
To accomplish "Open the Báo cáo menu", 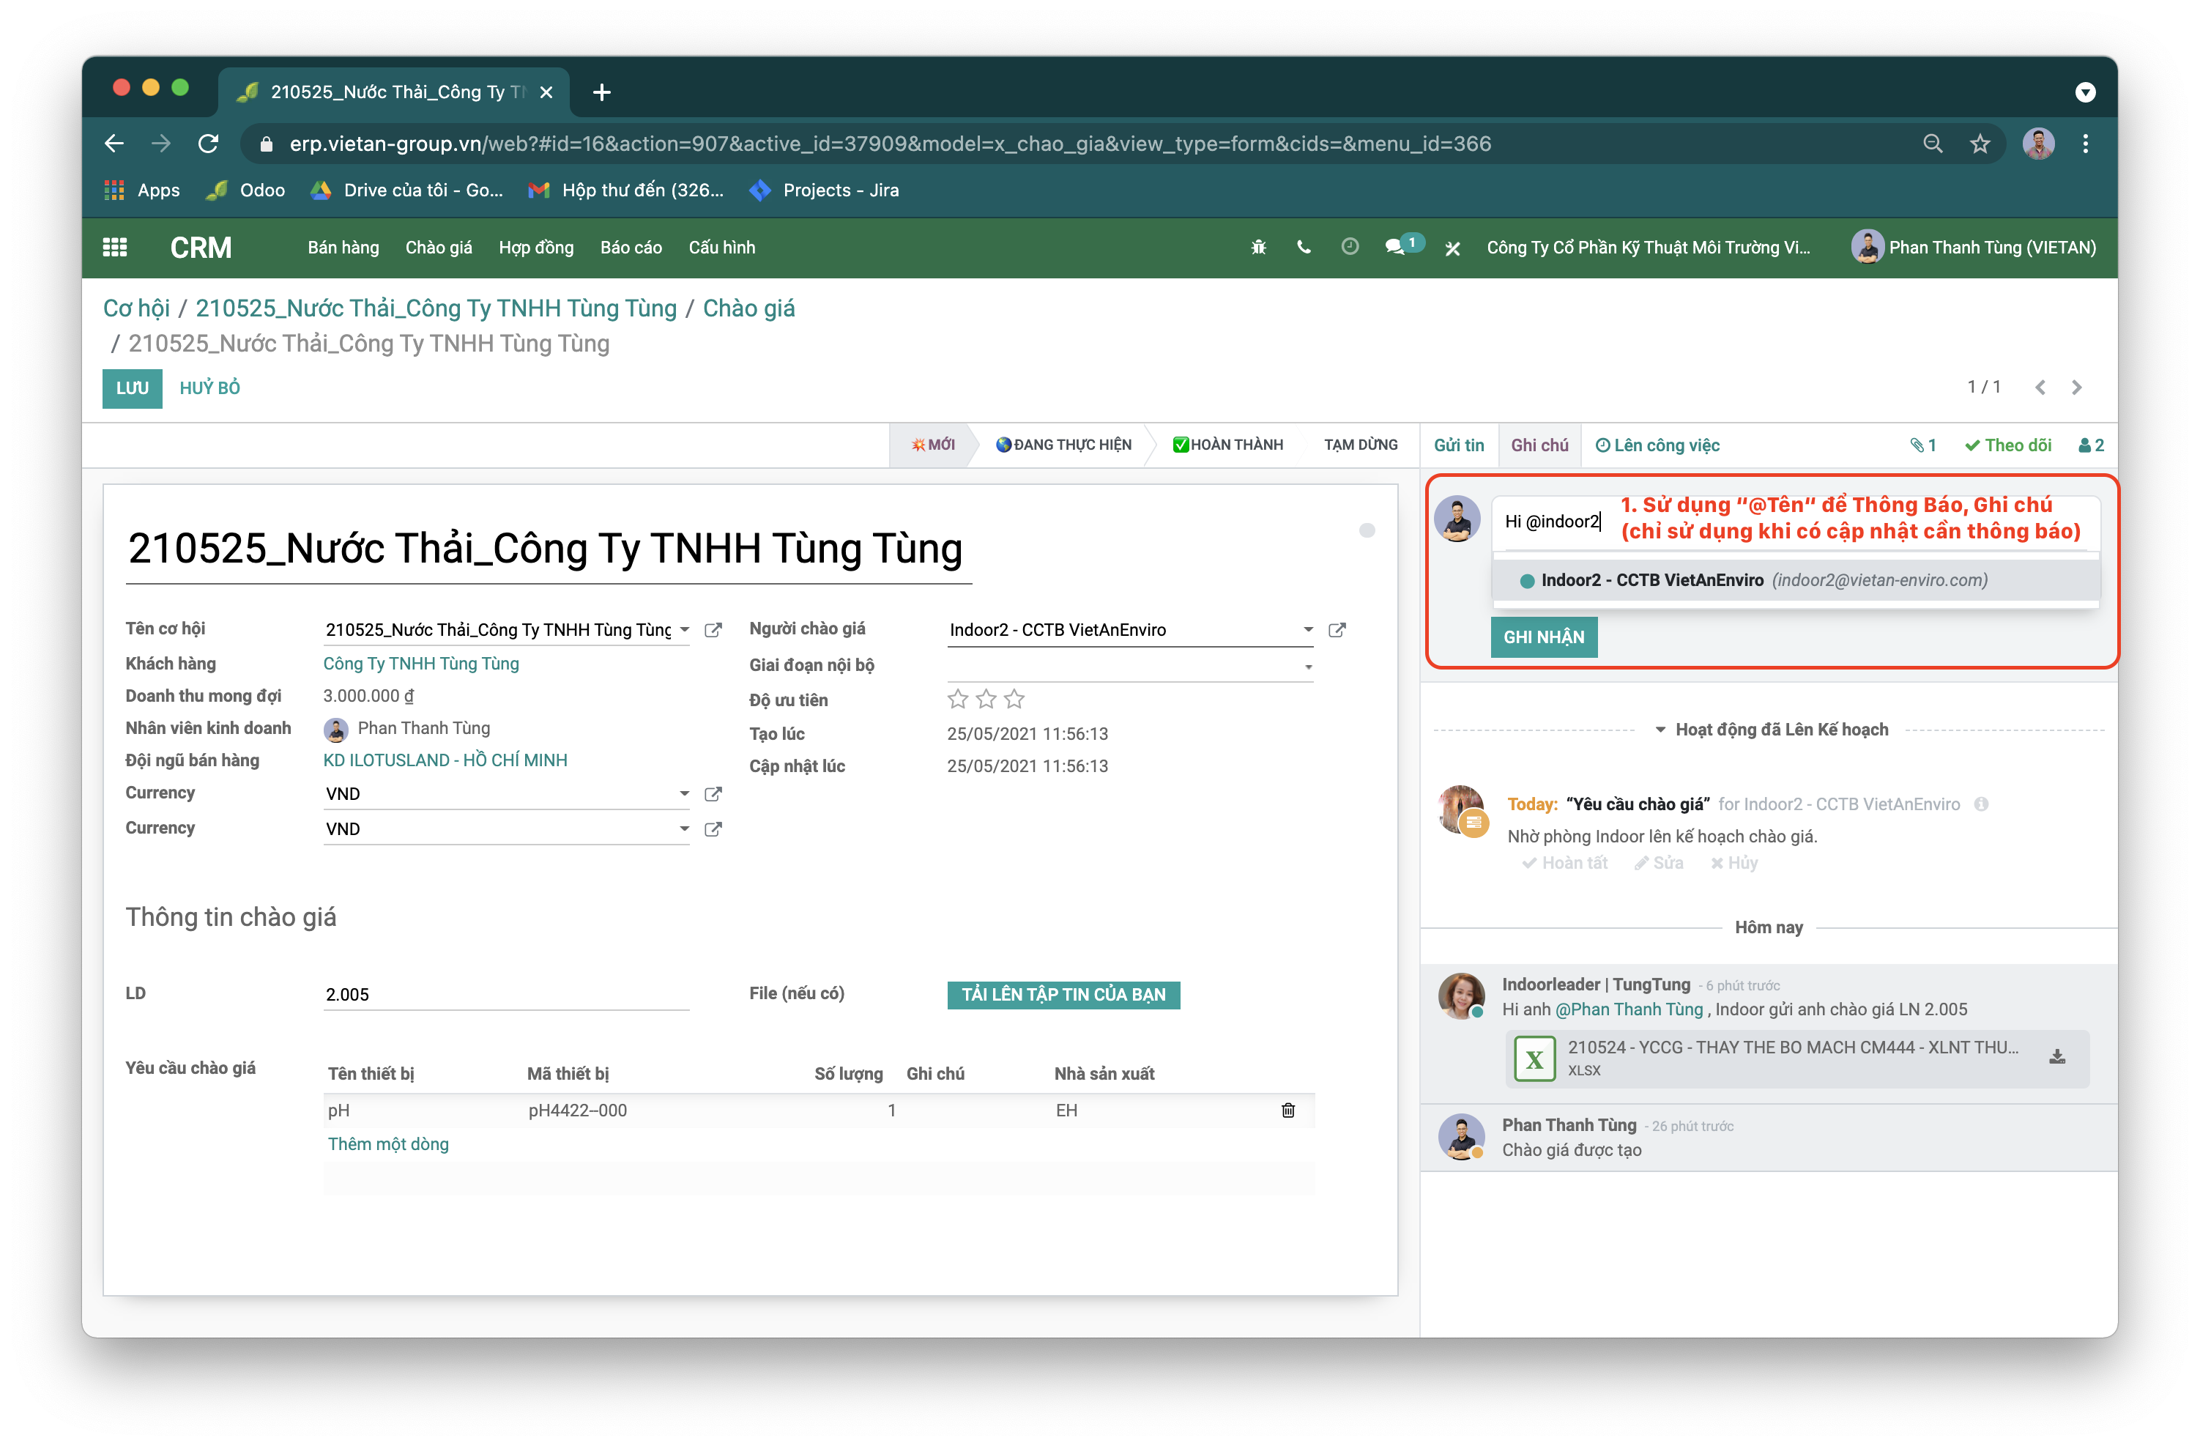I will (631, 247).
